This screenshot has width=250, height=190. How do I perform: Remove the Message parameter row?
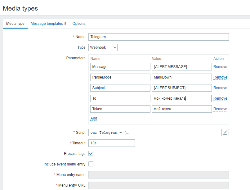pos(220,67)
